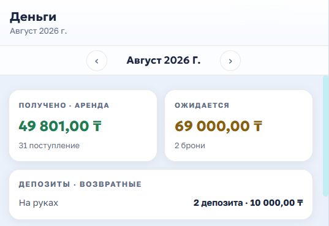Click the tenge sign beside 69 000,00
The height and width of the screenshot is (226, 329).
[x=258, y=126]
